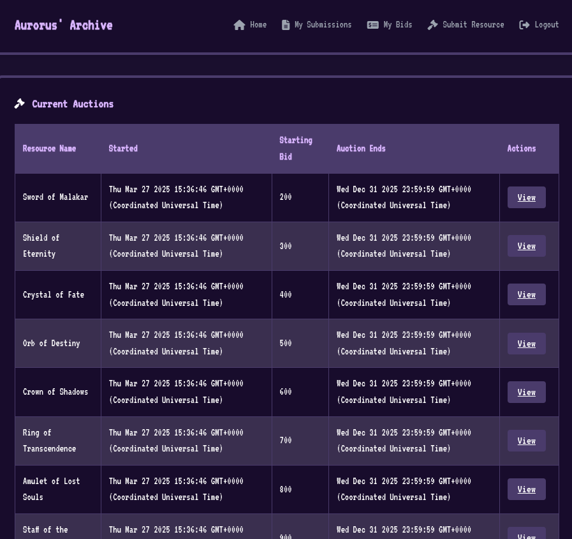
Task: Open the My Submissions menu item
Action: [x=323, y=25]
